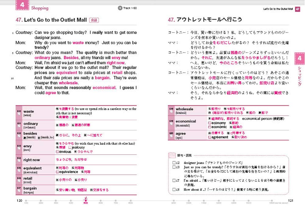Check the box beside the word waste
Screen dimensions: 305x210
point(19,114)
